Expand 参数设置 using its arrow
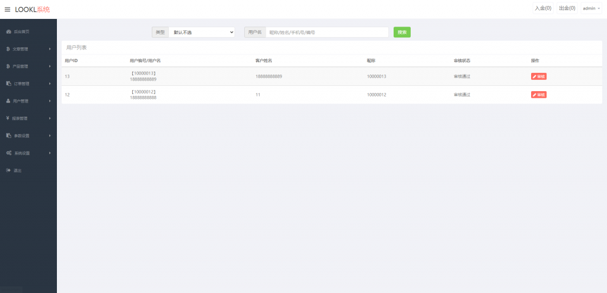The width and height of the screenshot is (607, 293). pos(50,136)
